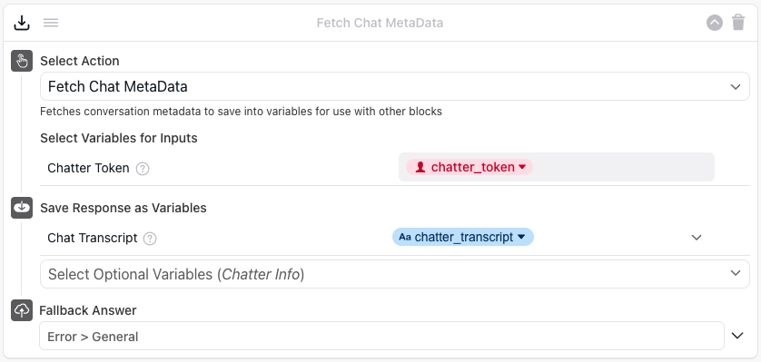Click the Error > General fallback field

381,336
